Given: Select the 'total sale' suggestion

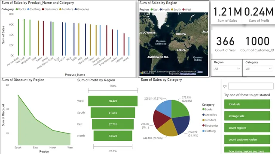Looking at the screenshot, I should (247, 104).
